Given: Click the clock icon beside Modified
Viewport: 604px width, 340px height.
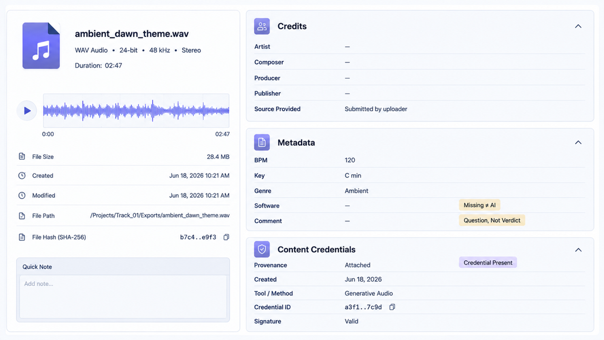Looking at the screenshot, I should click(x=22, y=195).
